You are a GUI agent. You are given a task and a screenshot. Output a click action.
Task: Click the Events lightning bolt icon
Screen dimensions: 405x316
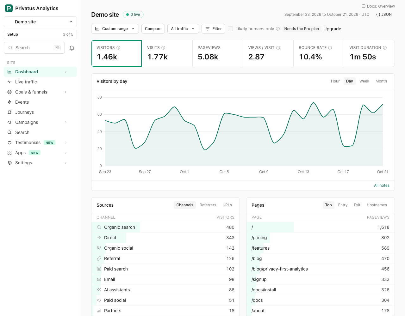click(x=9, y=102)
